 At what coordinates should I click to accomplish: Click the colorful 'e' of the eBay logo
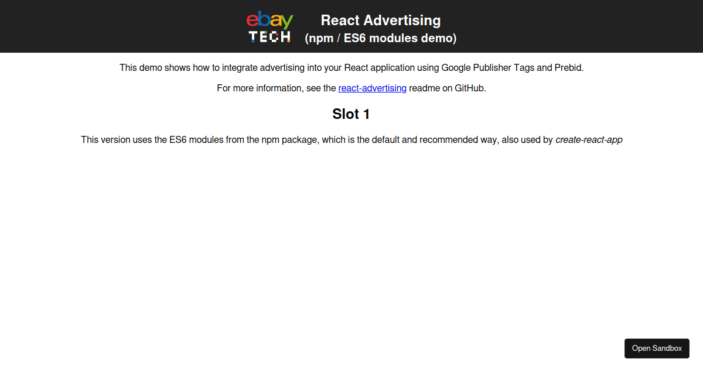(x=252, y=21)
